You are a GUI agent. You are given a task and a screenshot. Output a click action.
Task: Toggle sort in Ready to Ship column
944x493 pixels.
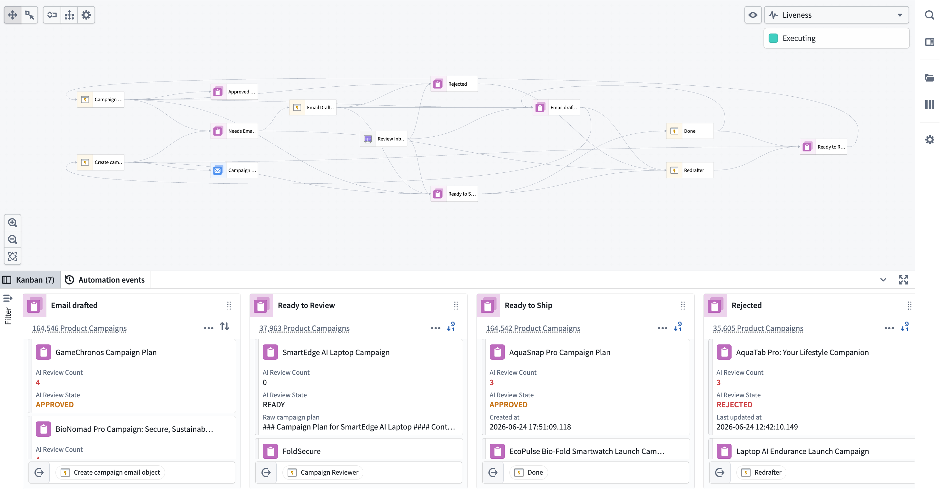point(678,326)
